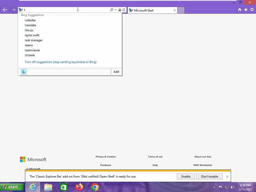This screenshot has width=256, height=192.
Task: Choose the 'td bank' suggestion
Action: coord(30,55)
